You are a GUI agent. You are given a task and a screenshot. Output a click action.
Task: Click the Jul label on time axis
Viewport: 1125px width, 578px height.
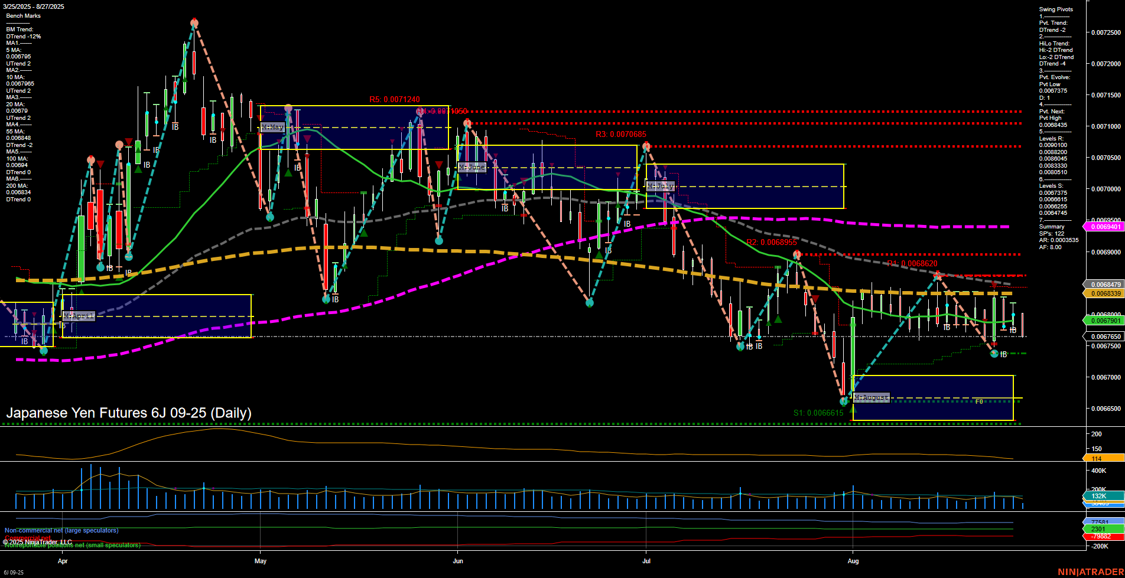point(646,561)
